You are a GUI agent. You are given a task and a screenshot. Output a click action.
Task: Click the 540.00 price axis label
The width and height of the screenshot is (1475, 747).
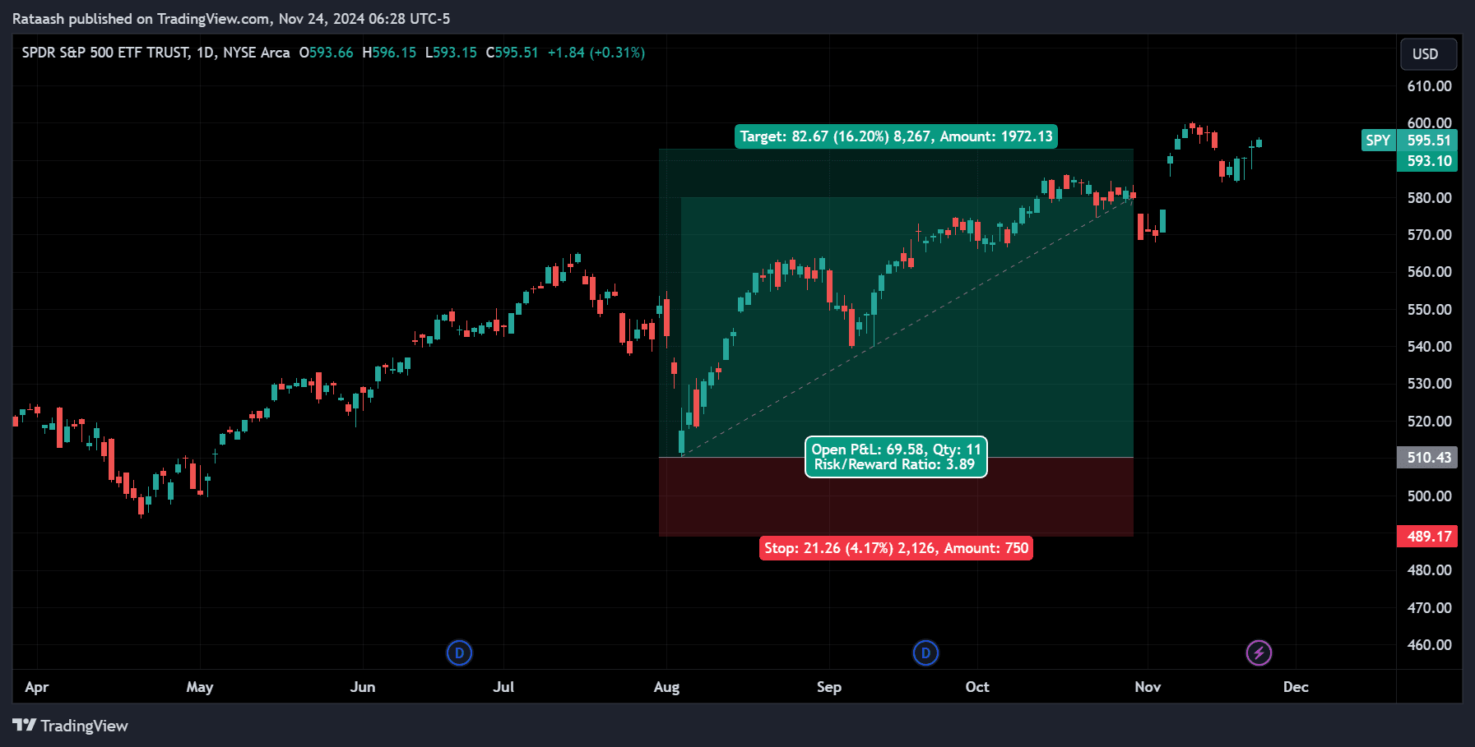click(1429, 347)
